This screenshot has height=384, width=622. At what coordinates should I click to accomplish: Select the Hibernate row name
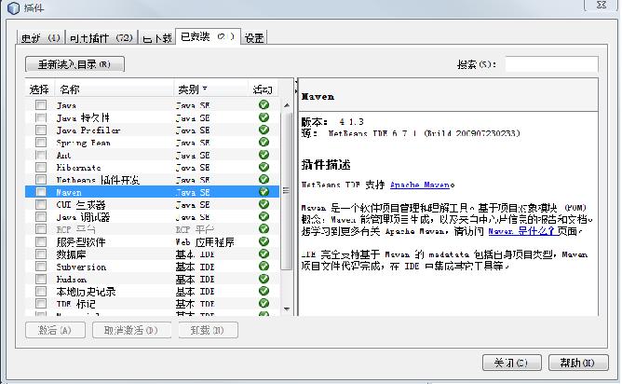pos(78,167)
